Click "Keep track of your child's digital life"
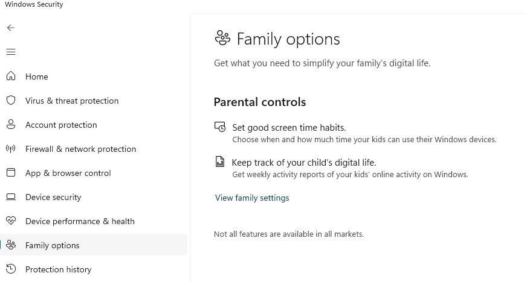524x282 pixels. click(304, 163)
